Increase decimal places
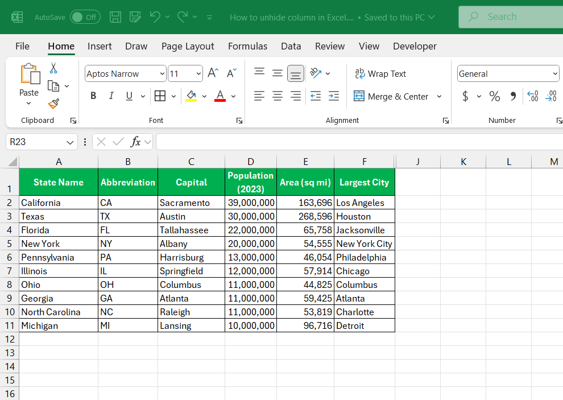The height and width of the screenshot is (400, 563). pos(532,96)
